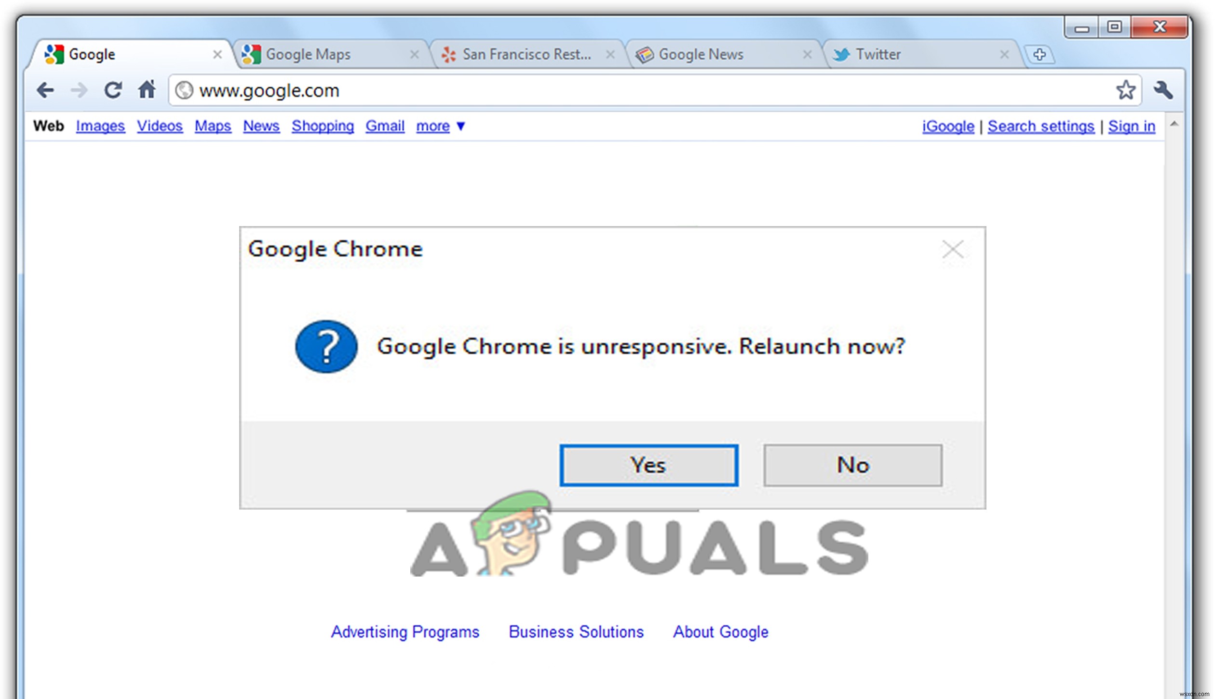Expand the Google search 'more' dropdown
Viewport: 1215px width, 699px height.
pos(440,125)
